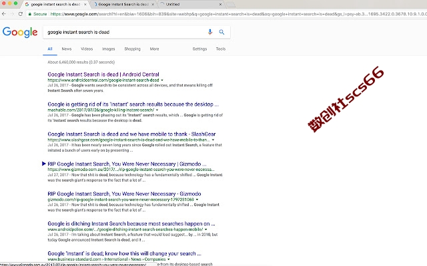Switch to Shopping results
Viewport: 427px width, 266px height.
click(132, 49)
